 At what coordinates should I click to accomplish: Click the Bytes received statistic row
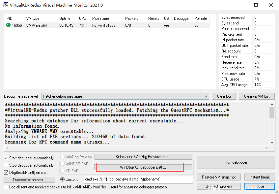click(x=246, y=17)
